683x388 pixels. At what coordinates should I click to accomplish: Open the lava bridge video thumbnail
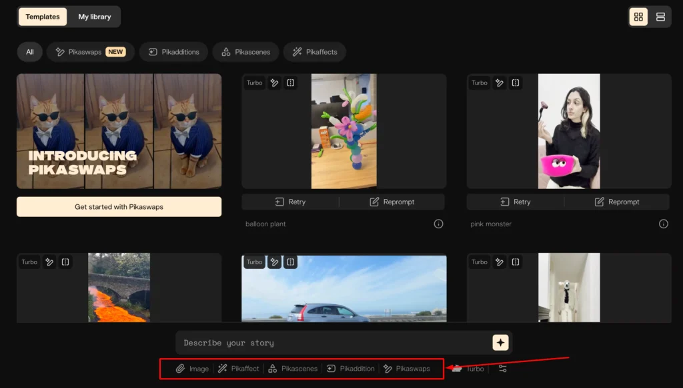tap(119, 288)
